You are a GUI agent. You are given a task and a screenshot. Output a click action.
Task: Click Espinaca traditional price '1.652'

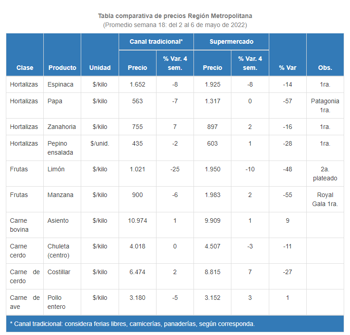(x=137, y=84)
